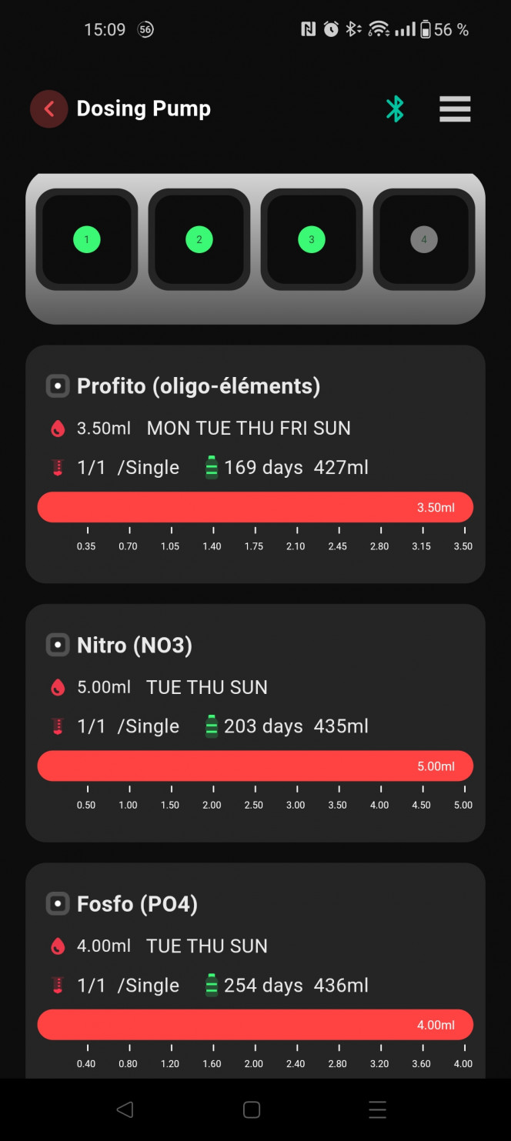Viewport: 511px width, 1141px height.
Task: Tap the Profito 3.50ml dose bar
Action: point(255,508)
